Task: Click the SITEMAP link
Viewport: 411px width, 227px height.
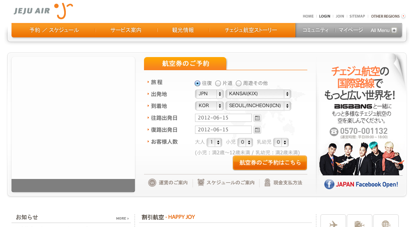Action: pos(357,16)
